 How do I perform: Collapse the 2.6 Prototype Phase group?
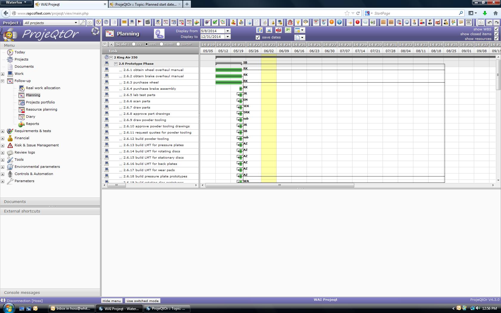click(x=116, y=64)
